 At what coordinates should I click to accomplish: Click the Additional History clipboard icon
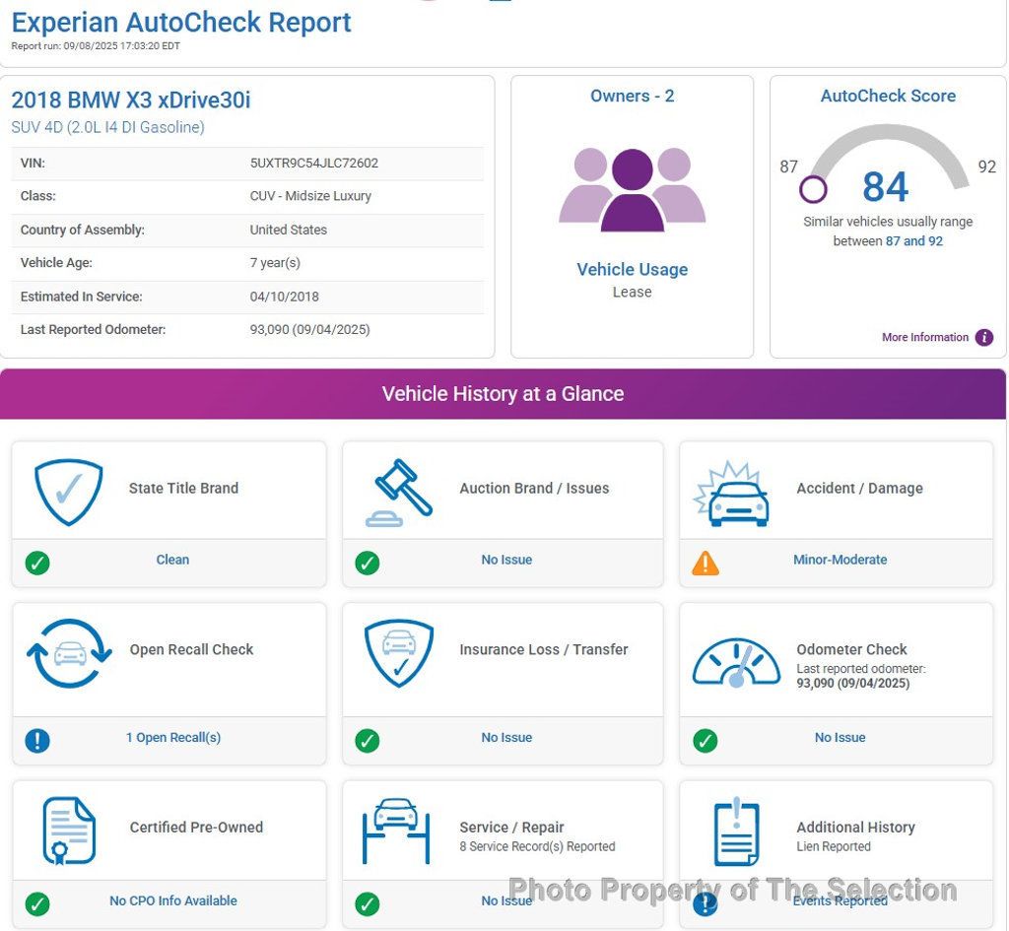tap(737, 831)
